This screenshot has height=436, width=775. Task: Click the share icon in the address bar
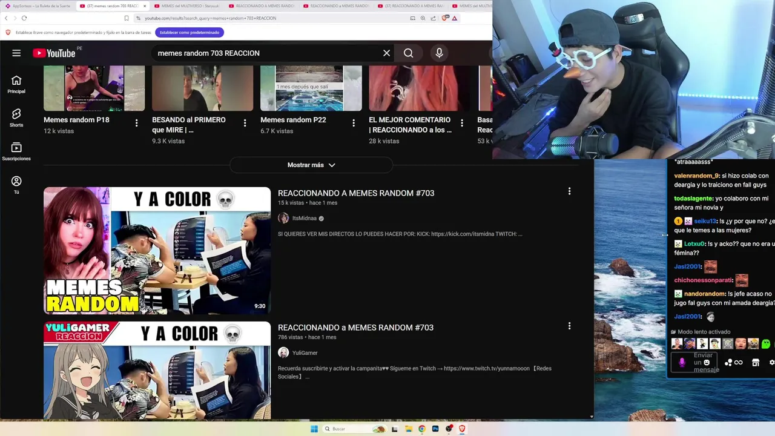point(434,18)
